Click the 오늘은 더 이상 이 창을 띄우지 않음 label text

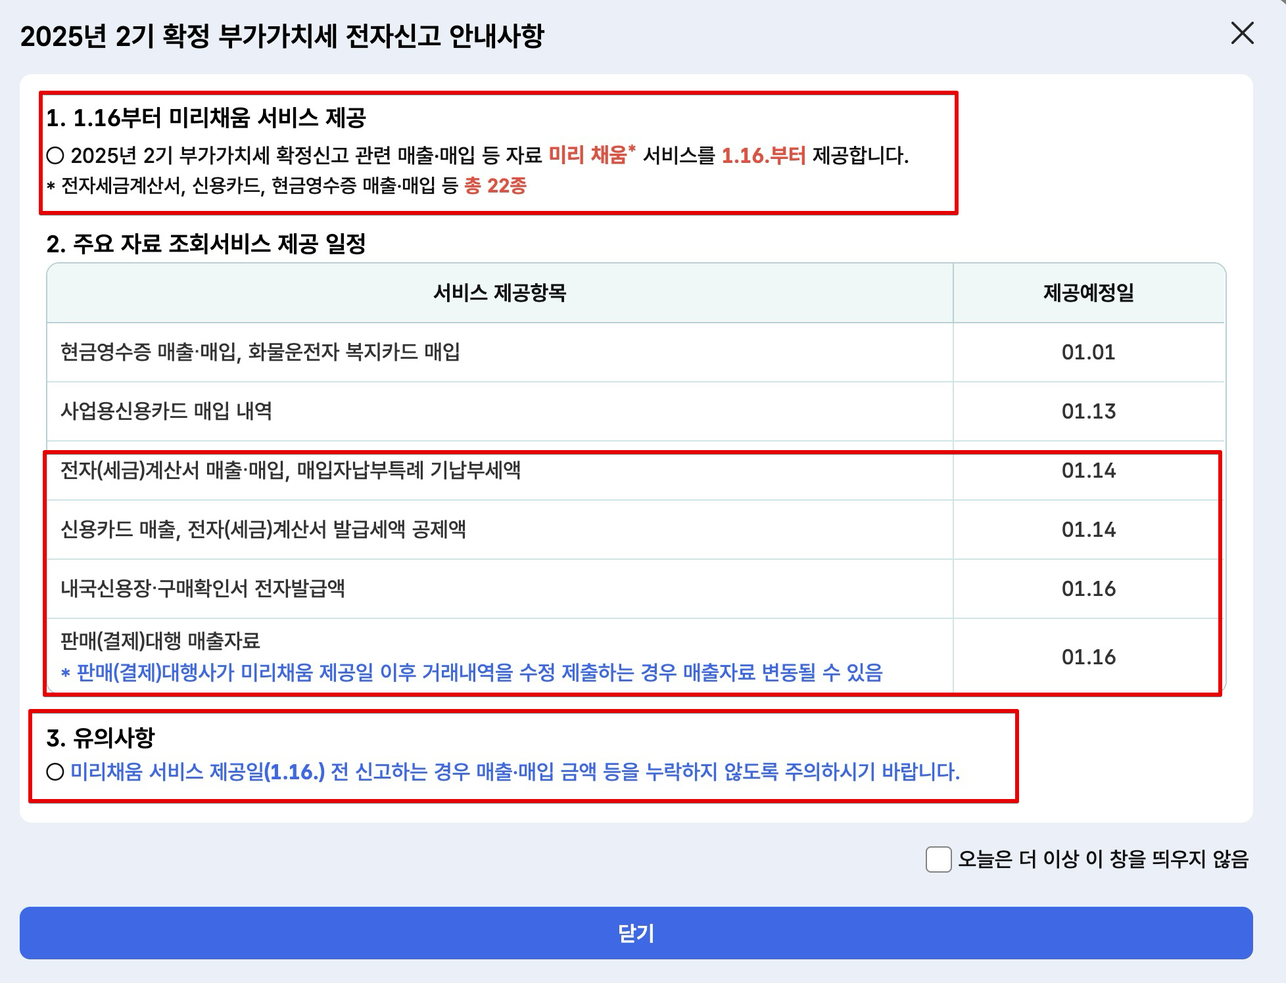pyautogui.click(x=1103, y=859)
